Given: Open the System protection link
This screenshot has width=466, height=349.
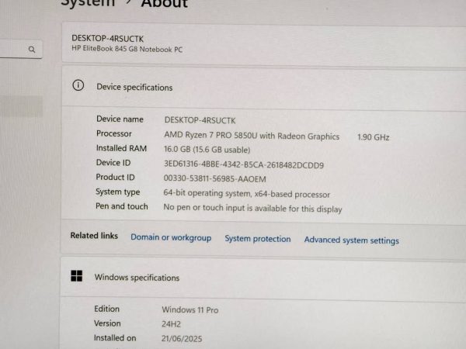Looking at the screenshot, I should (x=258, y=239).
